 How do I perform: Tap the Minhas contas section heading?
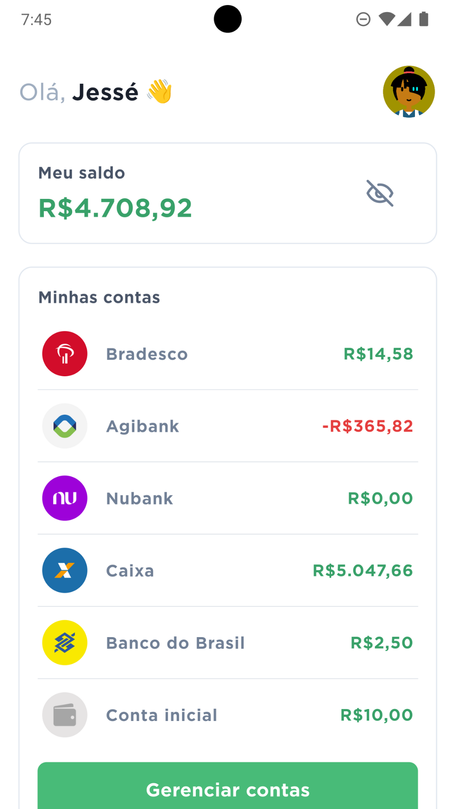coord(99,297)
